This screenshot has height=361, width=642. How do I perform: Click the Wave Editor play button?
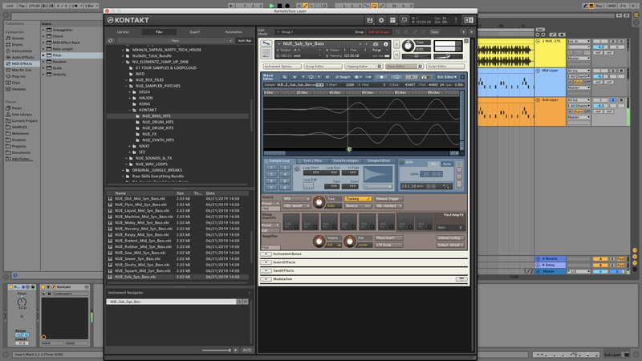point(411,77)
